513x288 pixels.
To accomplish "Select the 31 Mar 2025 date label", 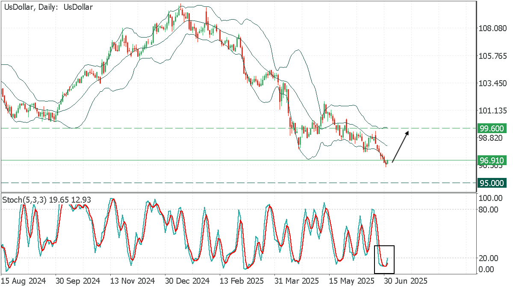I will tap(297, 281).
